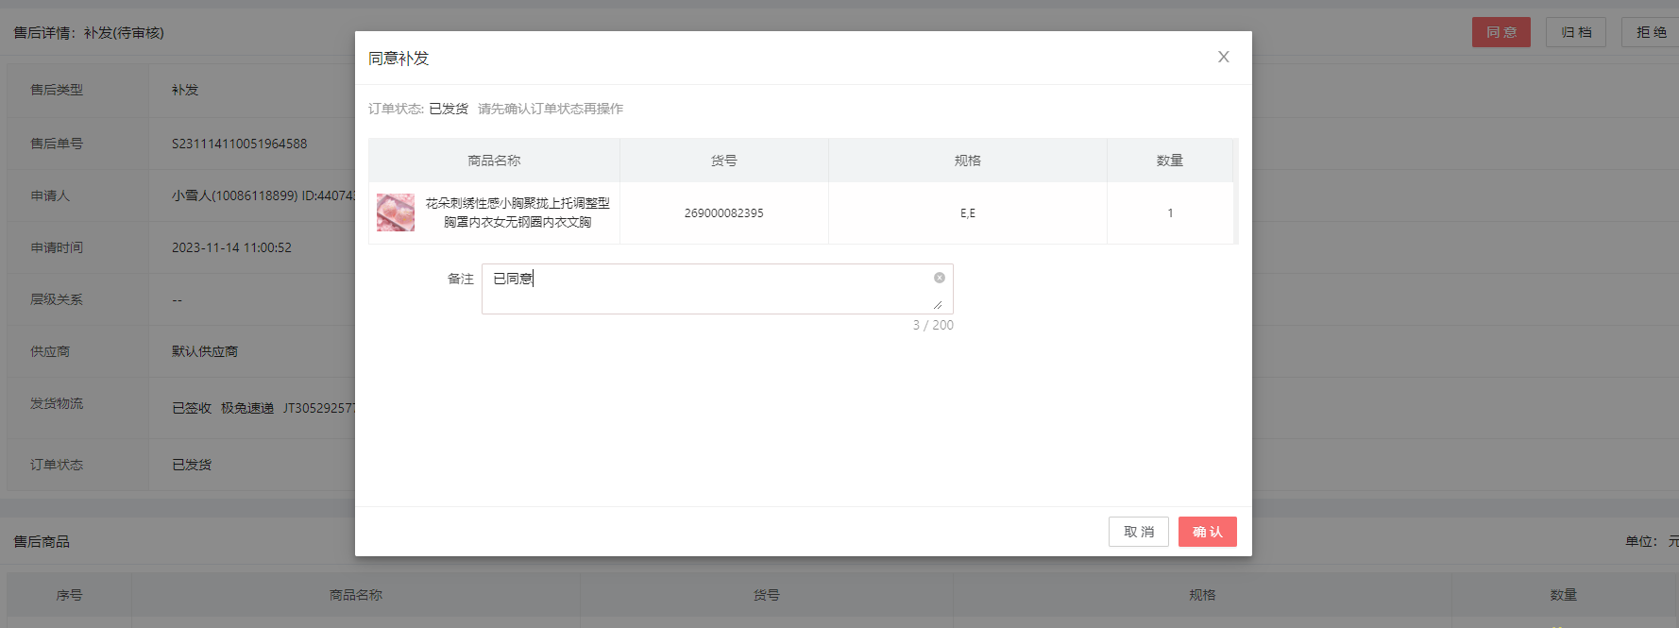Screen dimensions: 1679x628
Task: Click the E,E specification cell
Action: point(967,213)
